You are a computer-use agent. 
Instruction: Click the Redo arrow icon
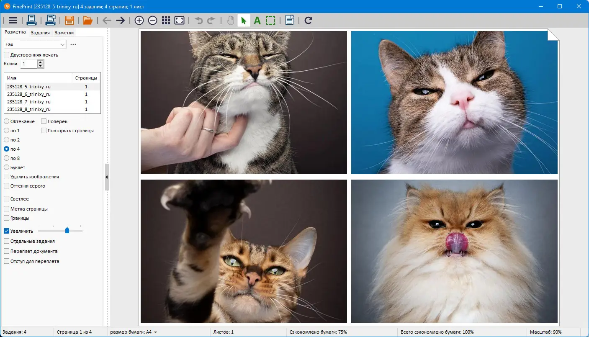211,20
